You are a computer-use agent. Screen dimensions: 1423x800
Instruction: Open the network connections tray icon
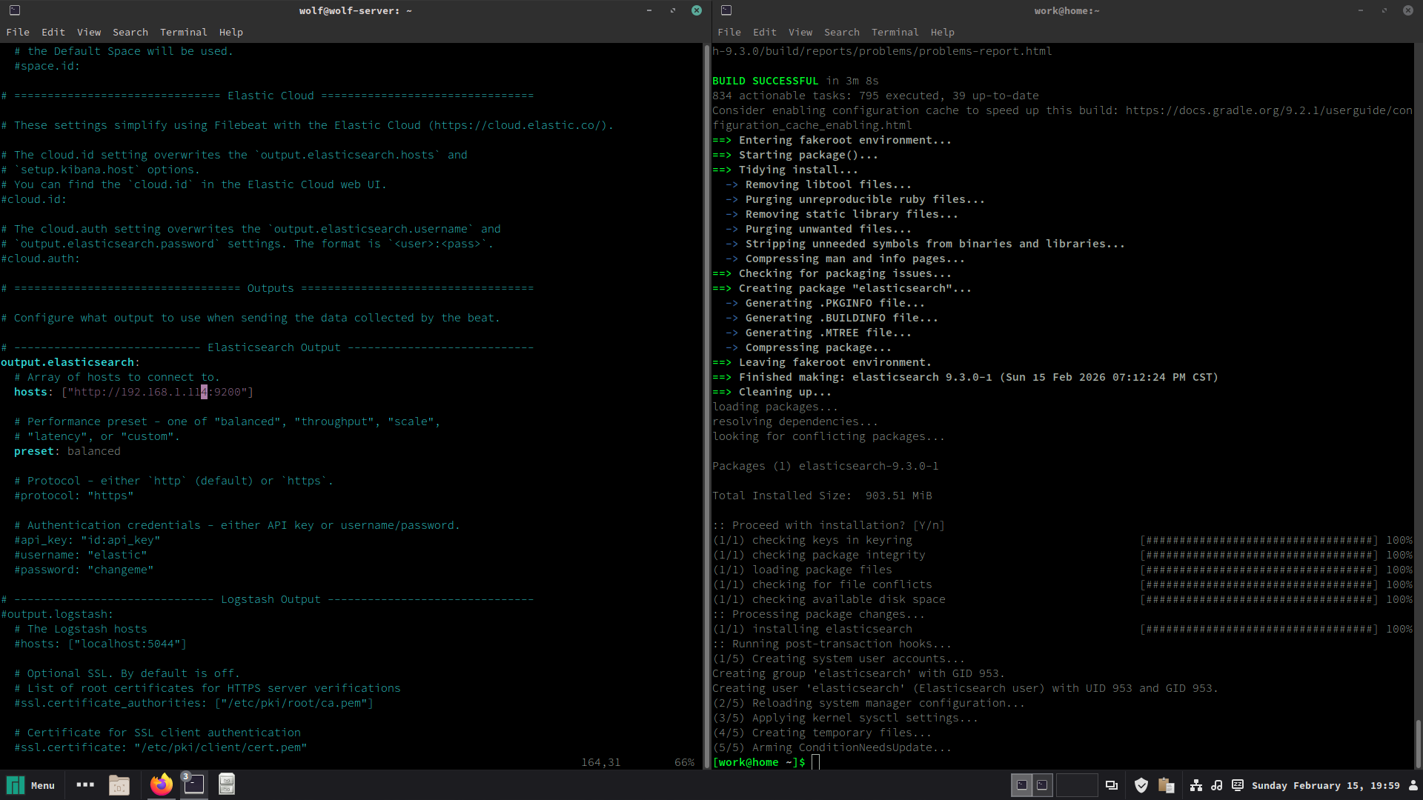click(x=1196, y=785)
